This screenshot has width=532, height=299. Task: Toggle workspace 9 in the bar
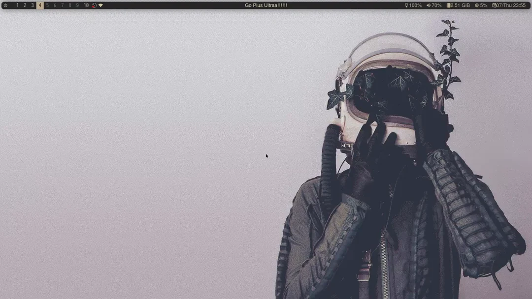click(x=77, y=5)
